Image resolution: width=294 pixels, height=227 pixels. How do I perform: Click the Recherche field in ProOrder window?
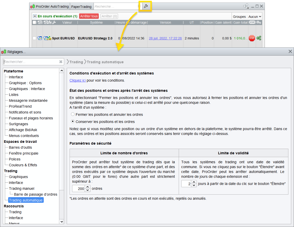[x=116, y=7]
